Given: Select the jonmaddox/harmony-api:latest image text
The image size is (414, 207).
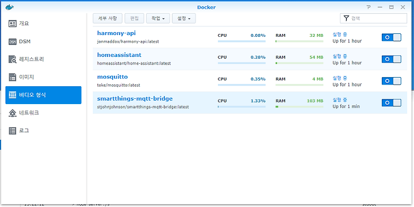Looking at the screenshot, I should 128,42.
